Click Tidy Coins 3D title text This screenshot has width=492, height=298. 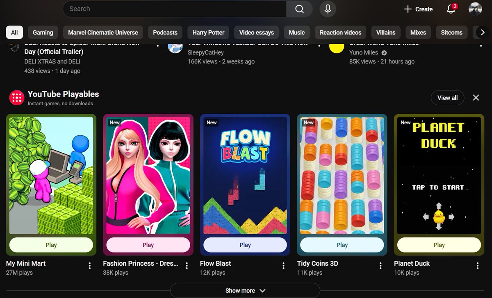[x=318, y=263]
